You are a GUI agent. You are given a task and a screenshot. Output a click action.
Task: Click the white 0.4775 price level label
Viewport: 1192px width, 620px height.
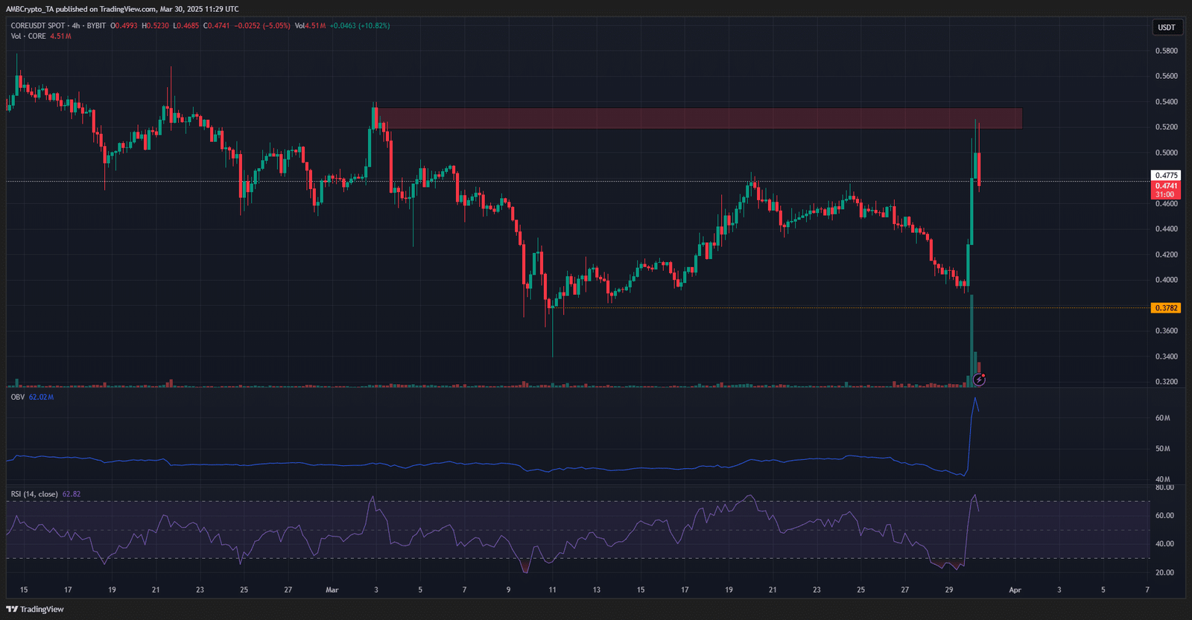click(x=1166, y=176)
